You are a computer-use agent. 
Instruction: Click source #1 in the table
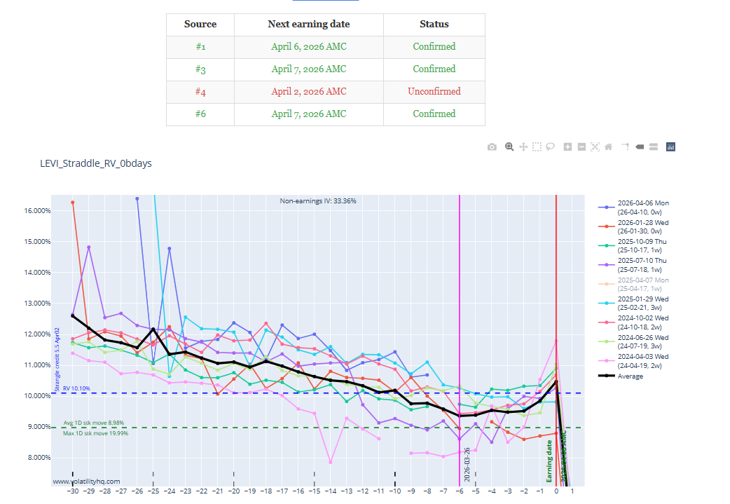[200, 46]
